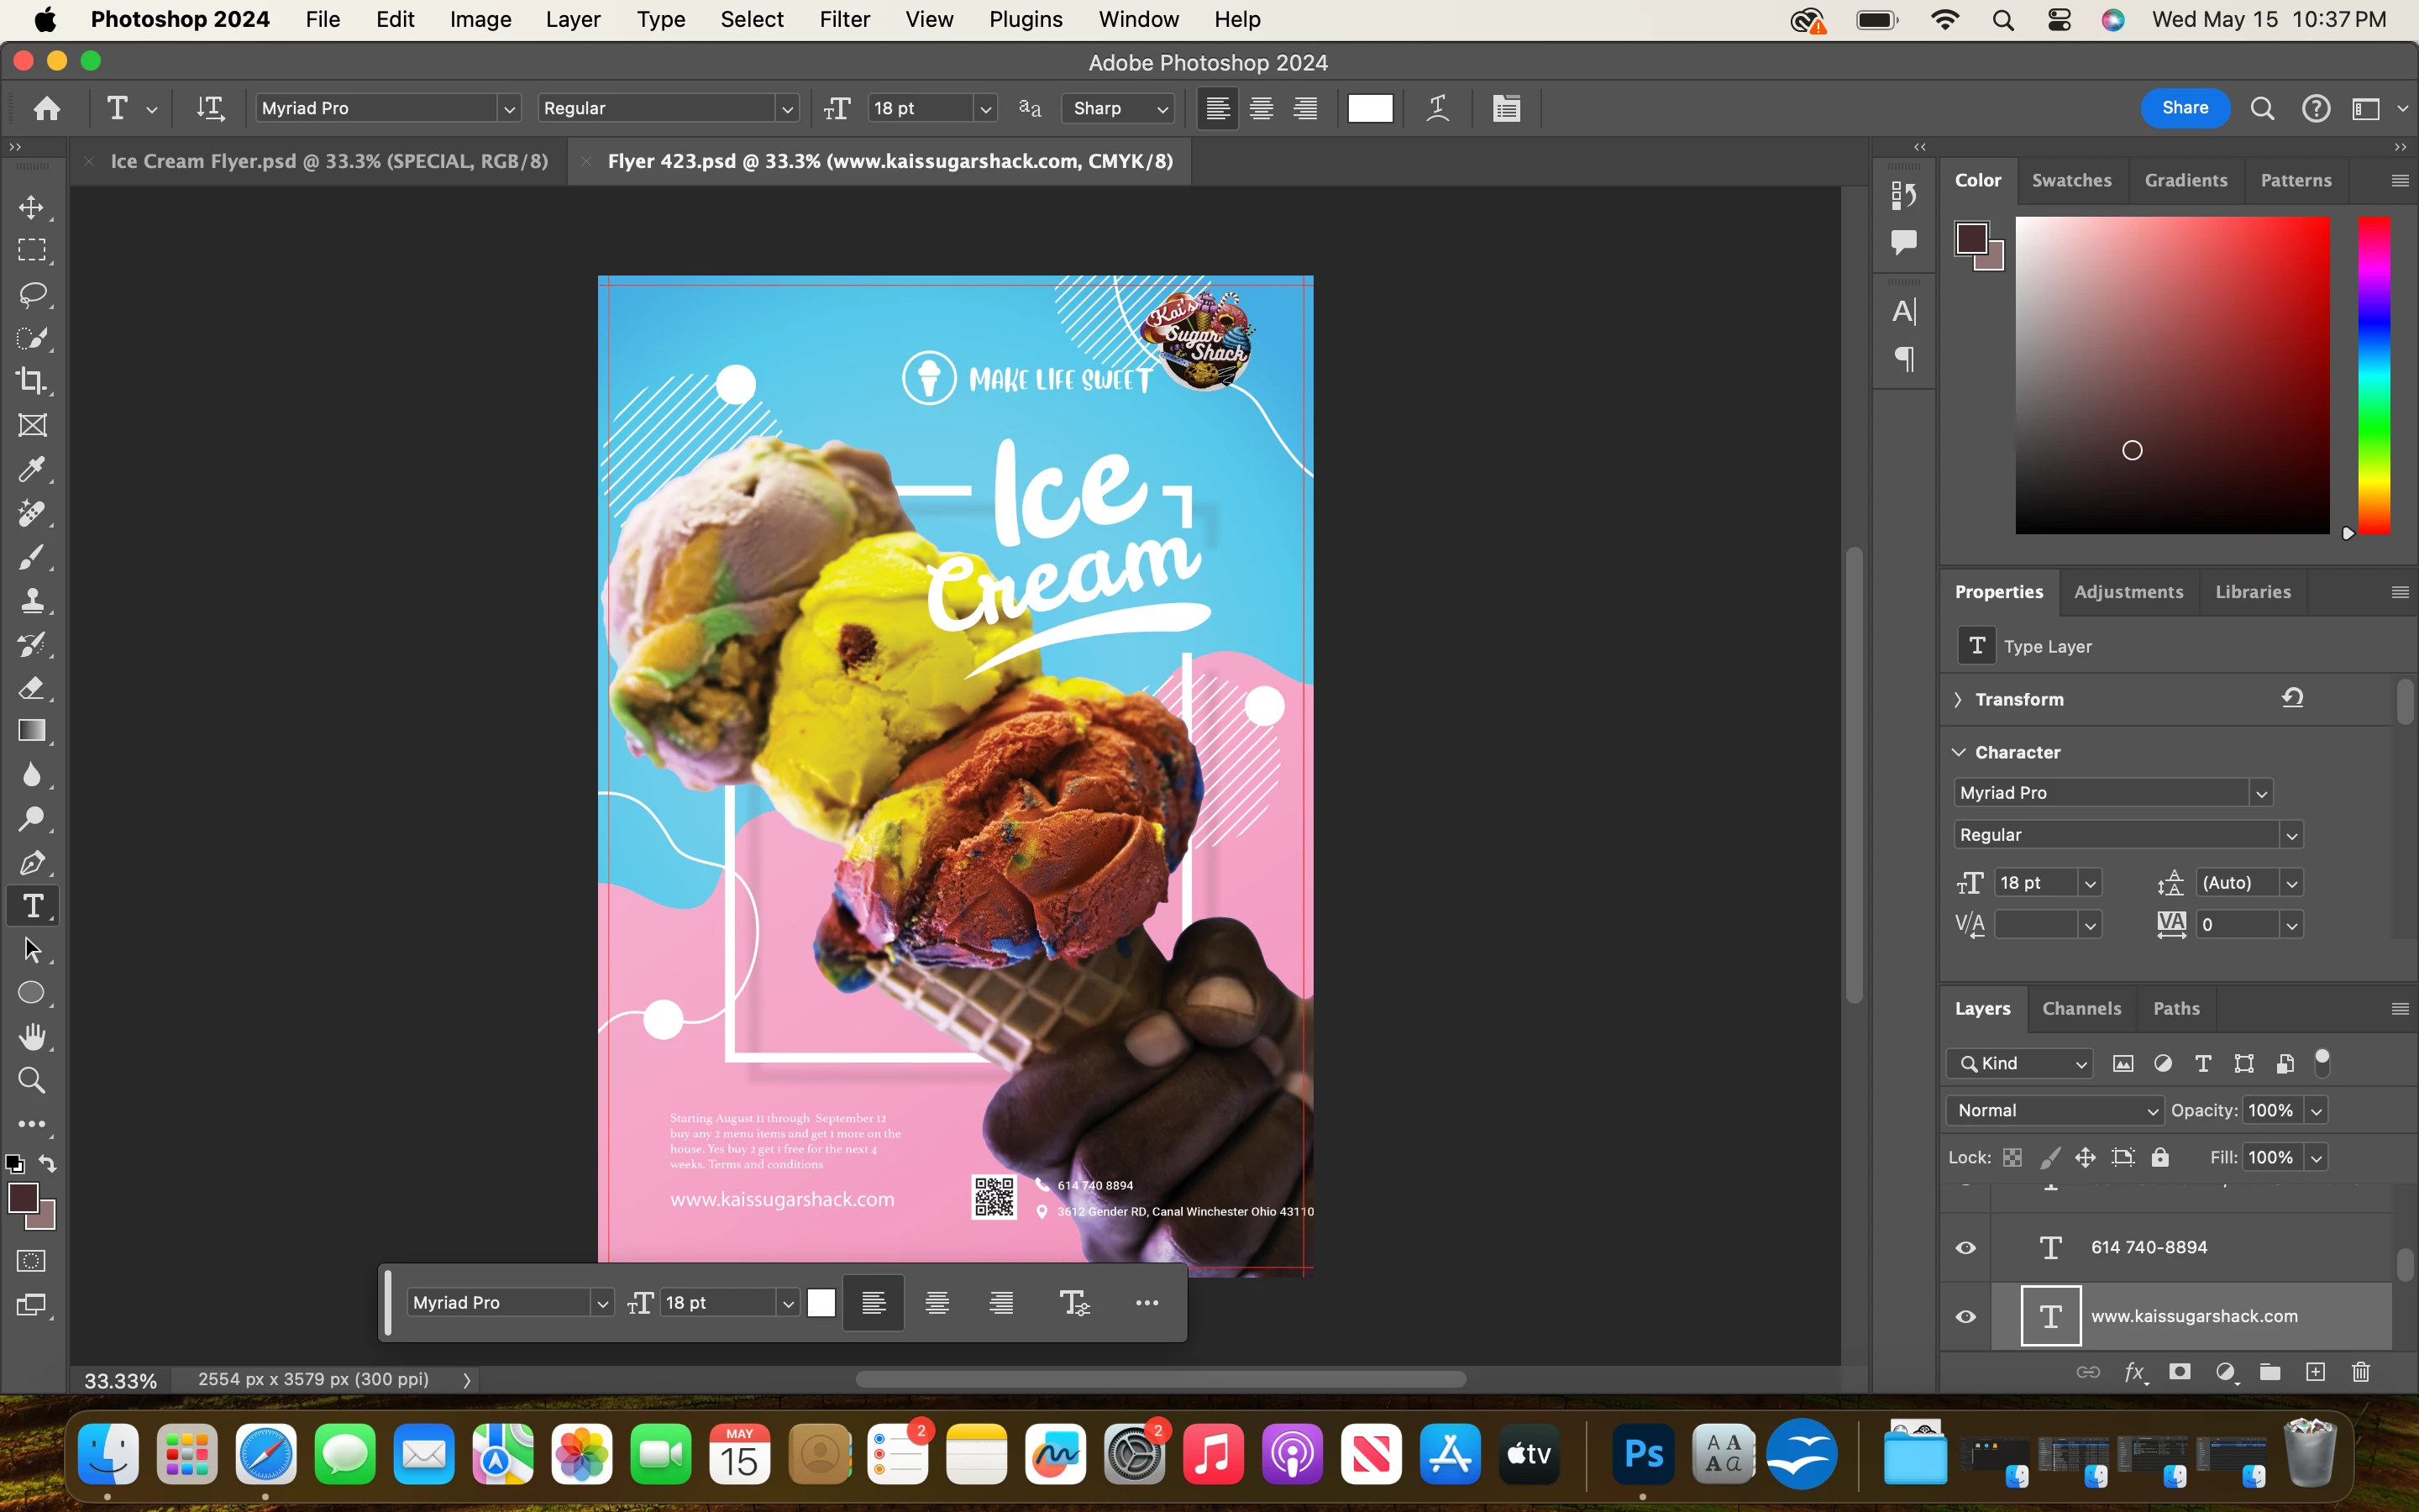The image size is (2419, 1512).
Task: Hide the 614 740-8894 layer
Action: pyautogui.click(x=1965, y=1247)
